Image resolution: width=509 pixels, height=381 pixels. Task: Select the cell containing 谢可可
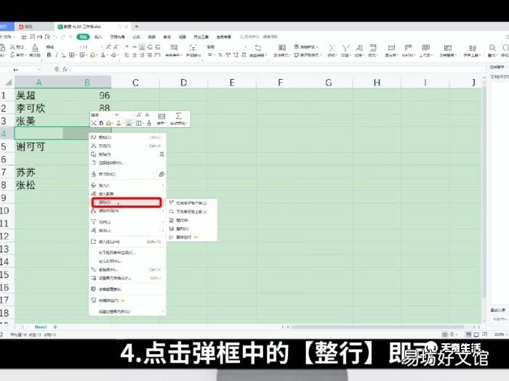tap(39, 147)
